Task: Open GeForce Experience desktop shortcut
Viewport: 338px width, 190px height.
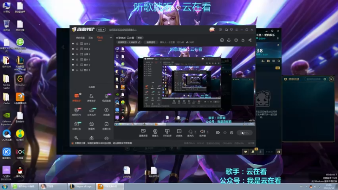Action: point(6,119)
